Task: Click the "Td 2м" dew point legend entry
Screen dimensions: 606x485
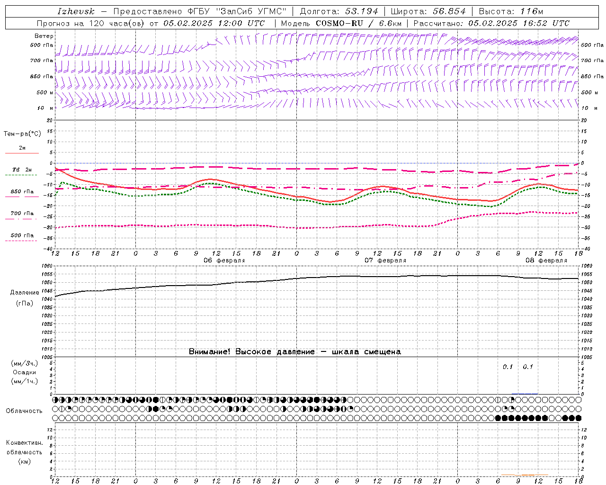Action: (22, 170)
